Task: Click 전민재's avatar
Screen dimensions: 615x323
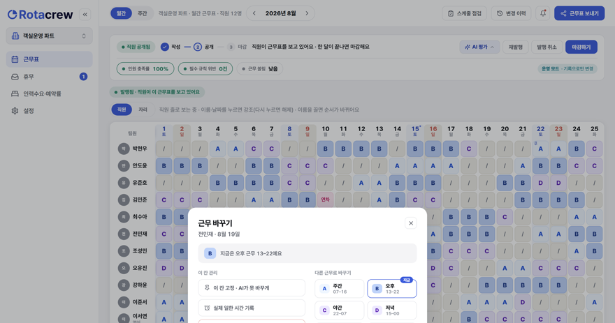Action: [124, 234]
